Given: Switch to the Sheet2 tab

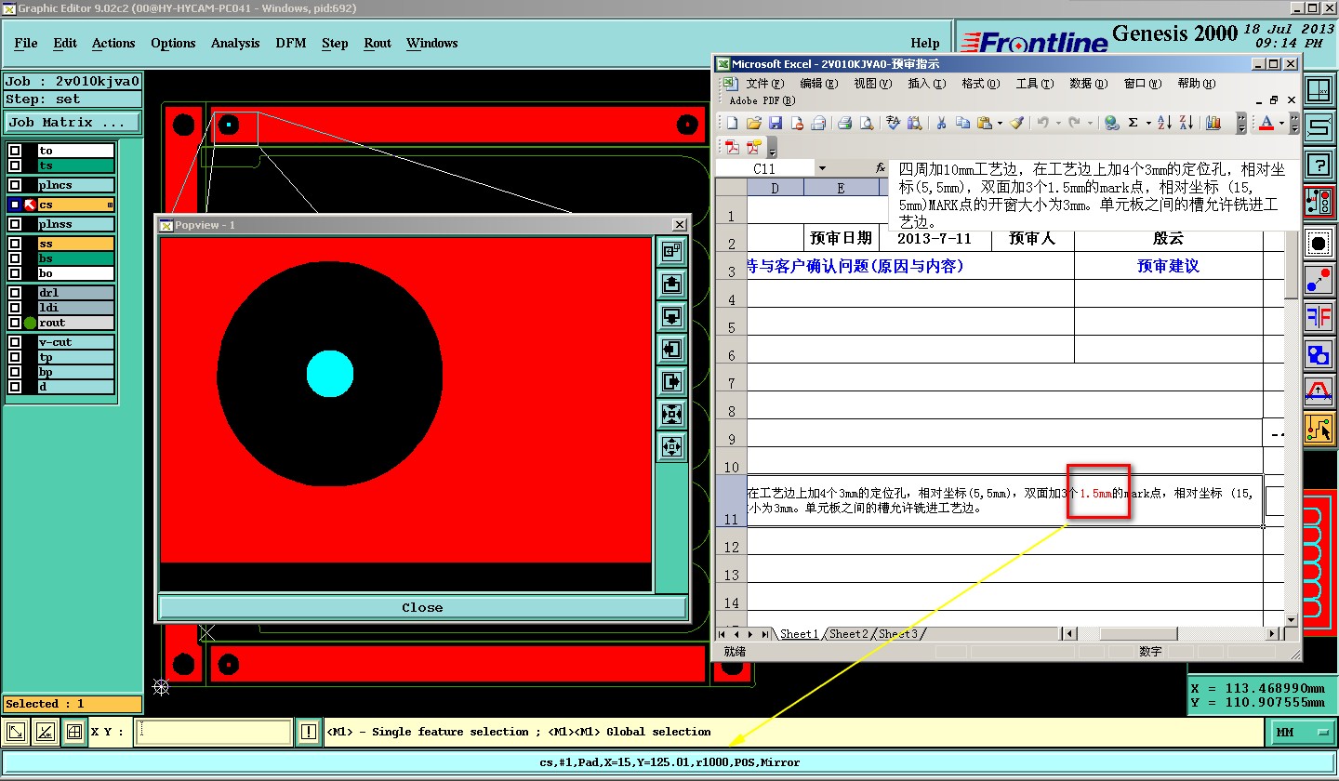Looking at the screenshot, I should (x=848, y=634).
